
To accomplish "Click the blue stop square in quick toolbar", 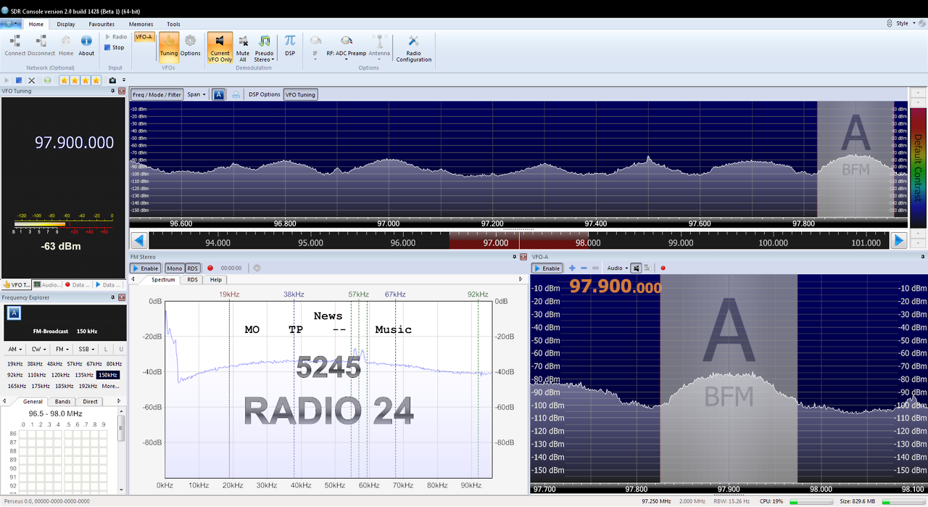I will pyautogui.click(x=20, y=81).
